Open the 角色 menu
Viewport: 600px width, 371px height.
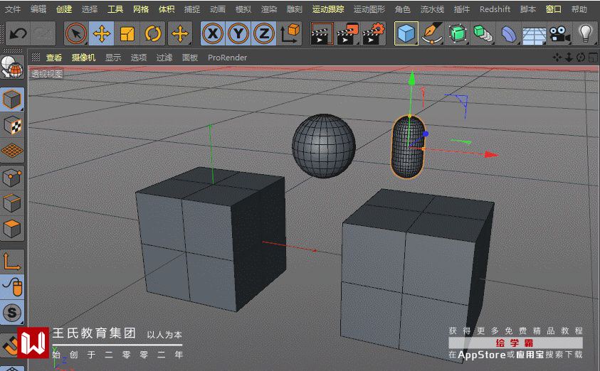pos(403,9)
